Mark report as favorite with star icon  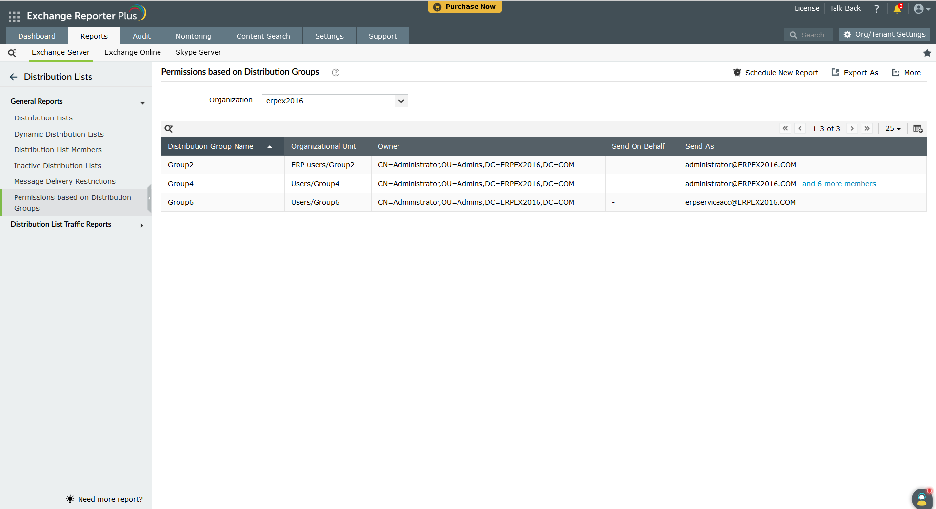[x=927, y=53]
